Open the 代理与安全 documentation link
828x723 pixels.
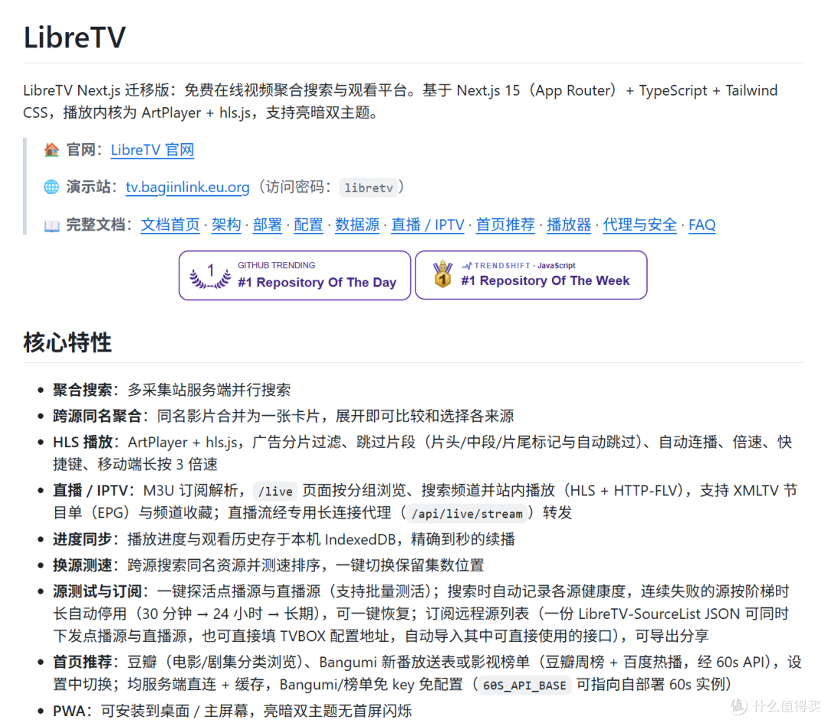click(x=639, y=224)
